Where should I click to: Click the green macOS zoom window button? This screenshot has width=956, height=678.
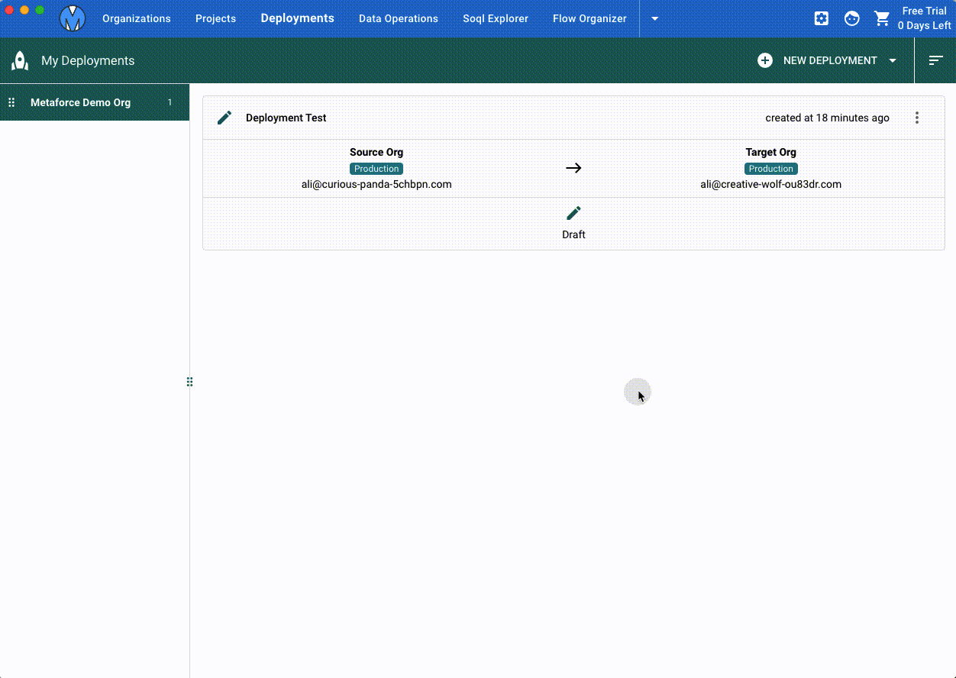[x=40, y=10]
